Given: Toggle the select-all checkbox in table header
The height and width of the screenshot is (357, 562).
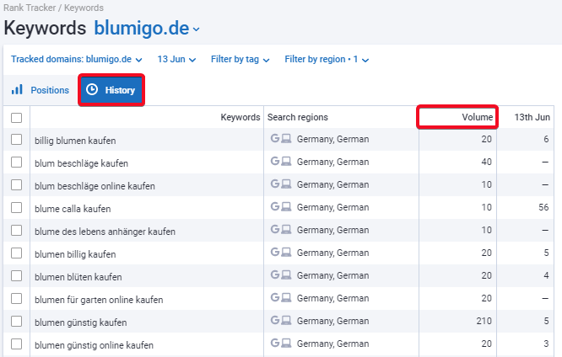Looking at the screenshot, I should pos(16,118).
